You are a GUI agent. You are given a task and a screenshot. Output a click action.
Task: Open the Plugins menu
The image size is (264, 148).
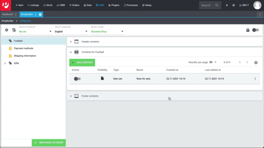(114, 5)
